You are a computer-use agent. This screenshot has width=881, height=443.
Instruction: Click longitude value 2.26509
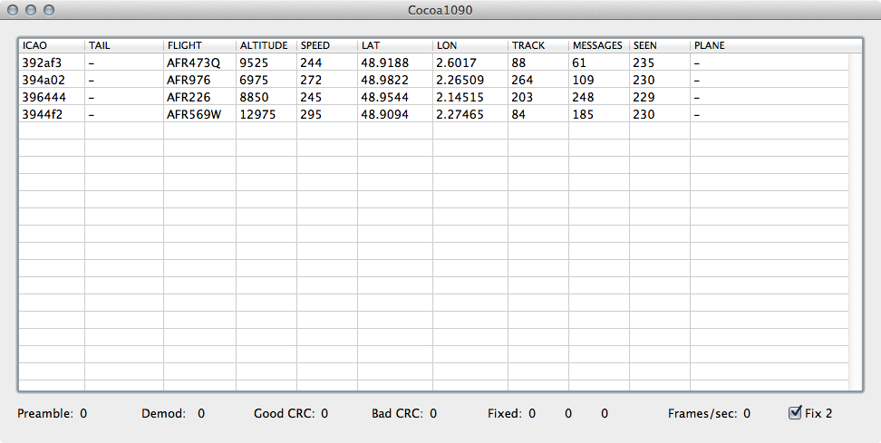pyautogui.click(x=460, y=81)
